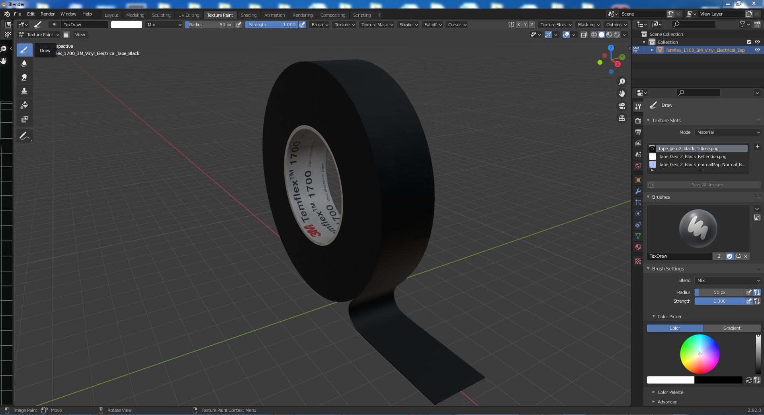Duplicate the TexDraw brush
Screen dimensions: 764x415
738,256
